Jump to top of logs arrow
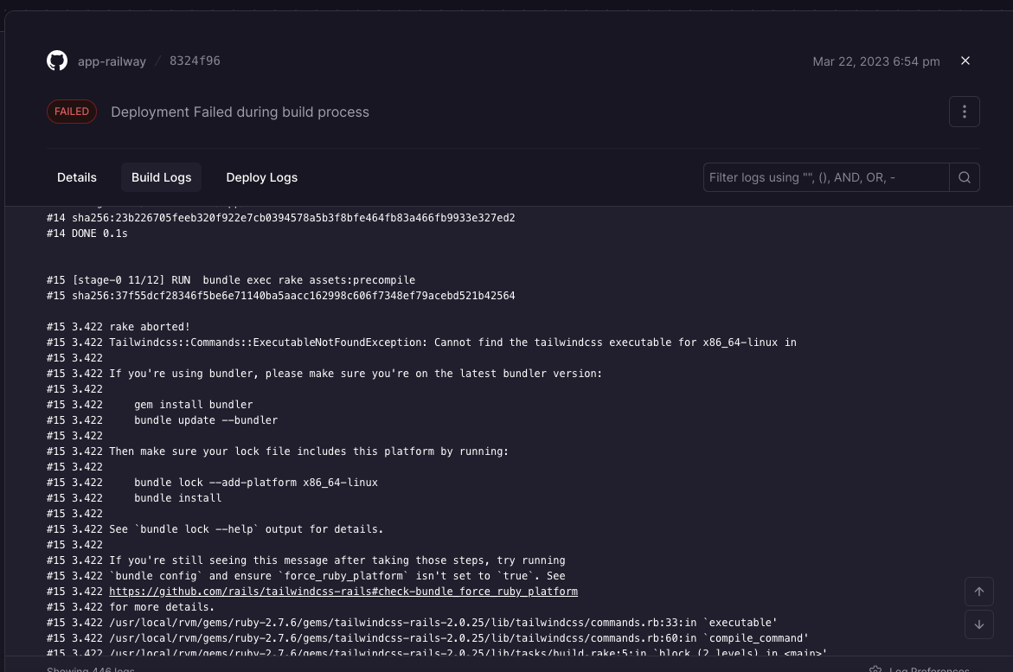 (978, 592)
